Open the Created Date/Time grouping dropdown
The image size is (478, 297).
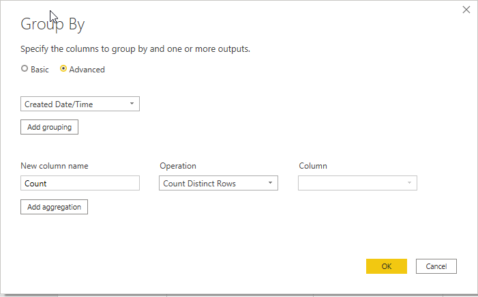pos(80,104)
